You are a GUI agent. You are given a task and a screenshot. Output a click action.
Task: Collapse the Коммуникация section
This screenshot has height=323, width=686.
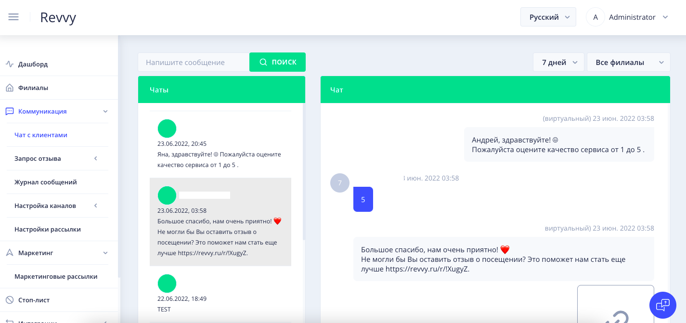coord(105,111)
